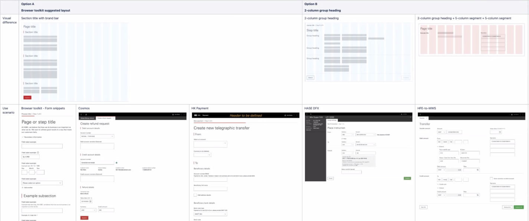Close the Create refund request tab
529x221 pixels.
point(113,118)
